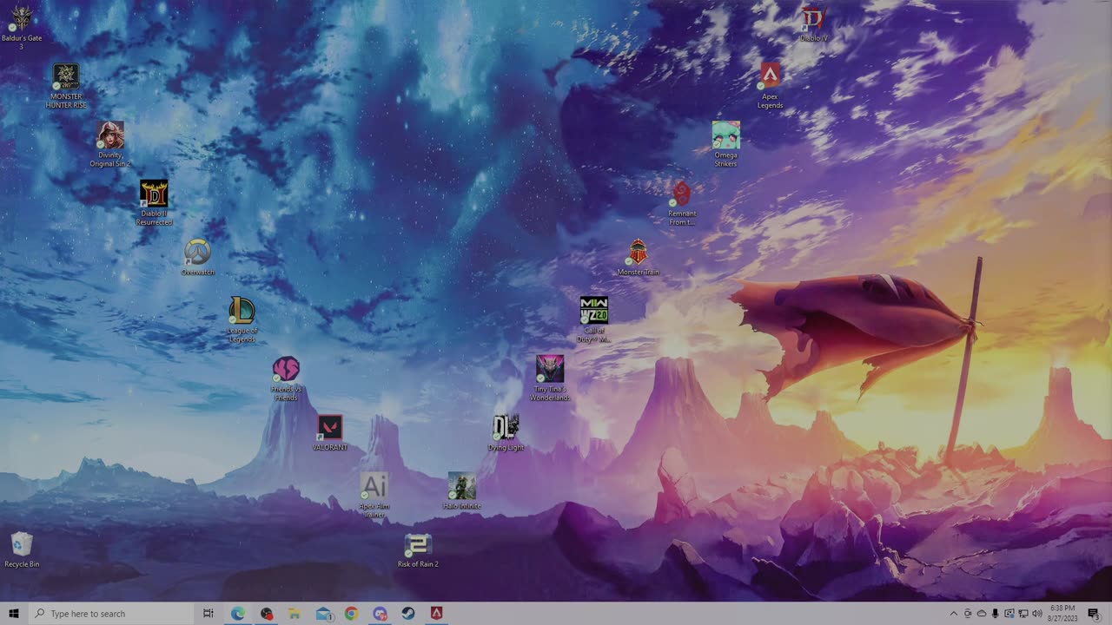Open the Baldur's Gate 3 desktop shortcut

21,27
